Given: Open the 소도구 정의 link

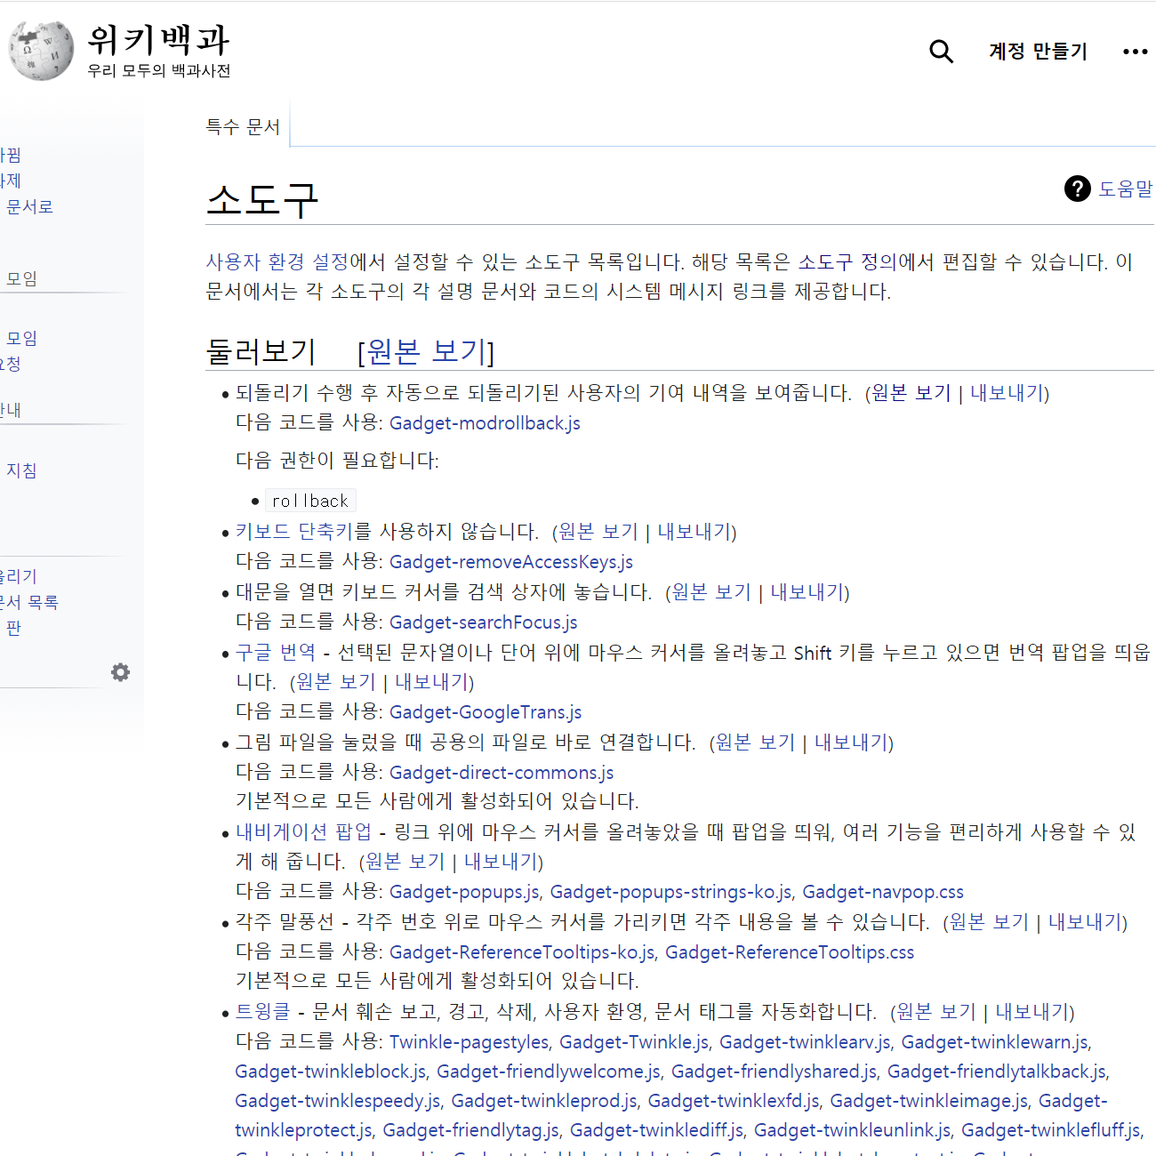Looking at the screenshot, I should (x=847, y=261).
